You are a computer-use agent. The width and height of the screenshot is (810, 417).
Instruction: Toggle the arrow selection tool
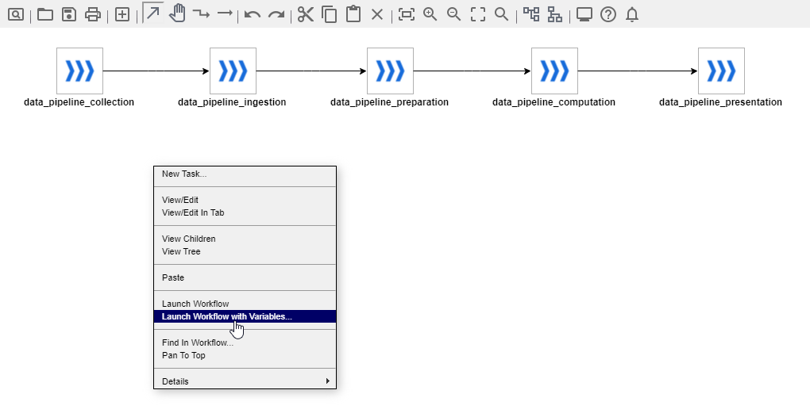152,13
